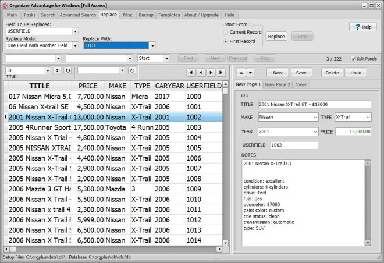Click refresh icon next to sort order
This screenshot has width=384, height=263.
tap(67, 70)
